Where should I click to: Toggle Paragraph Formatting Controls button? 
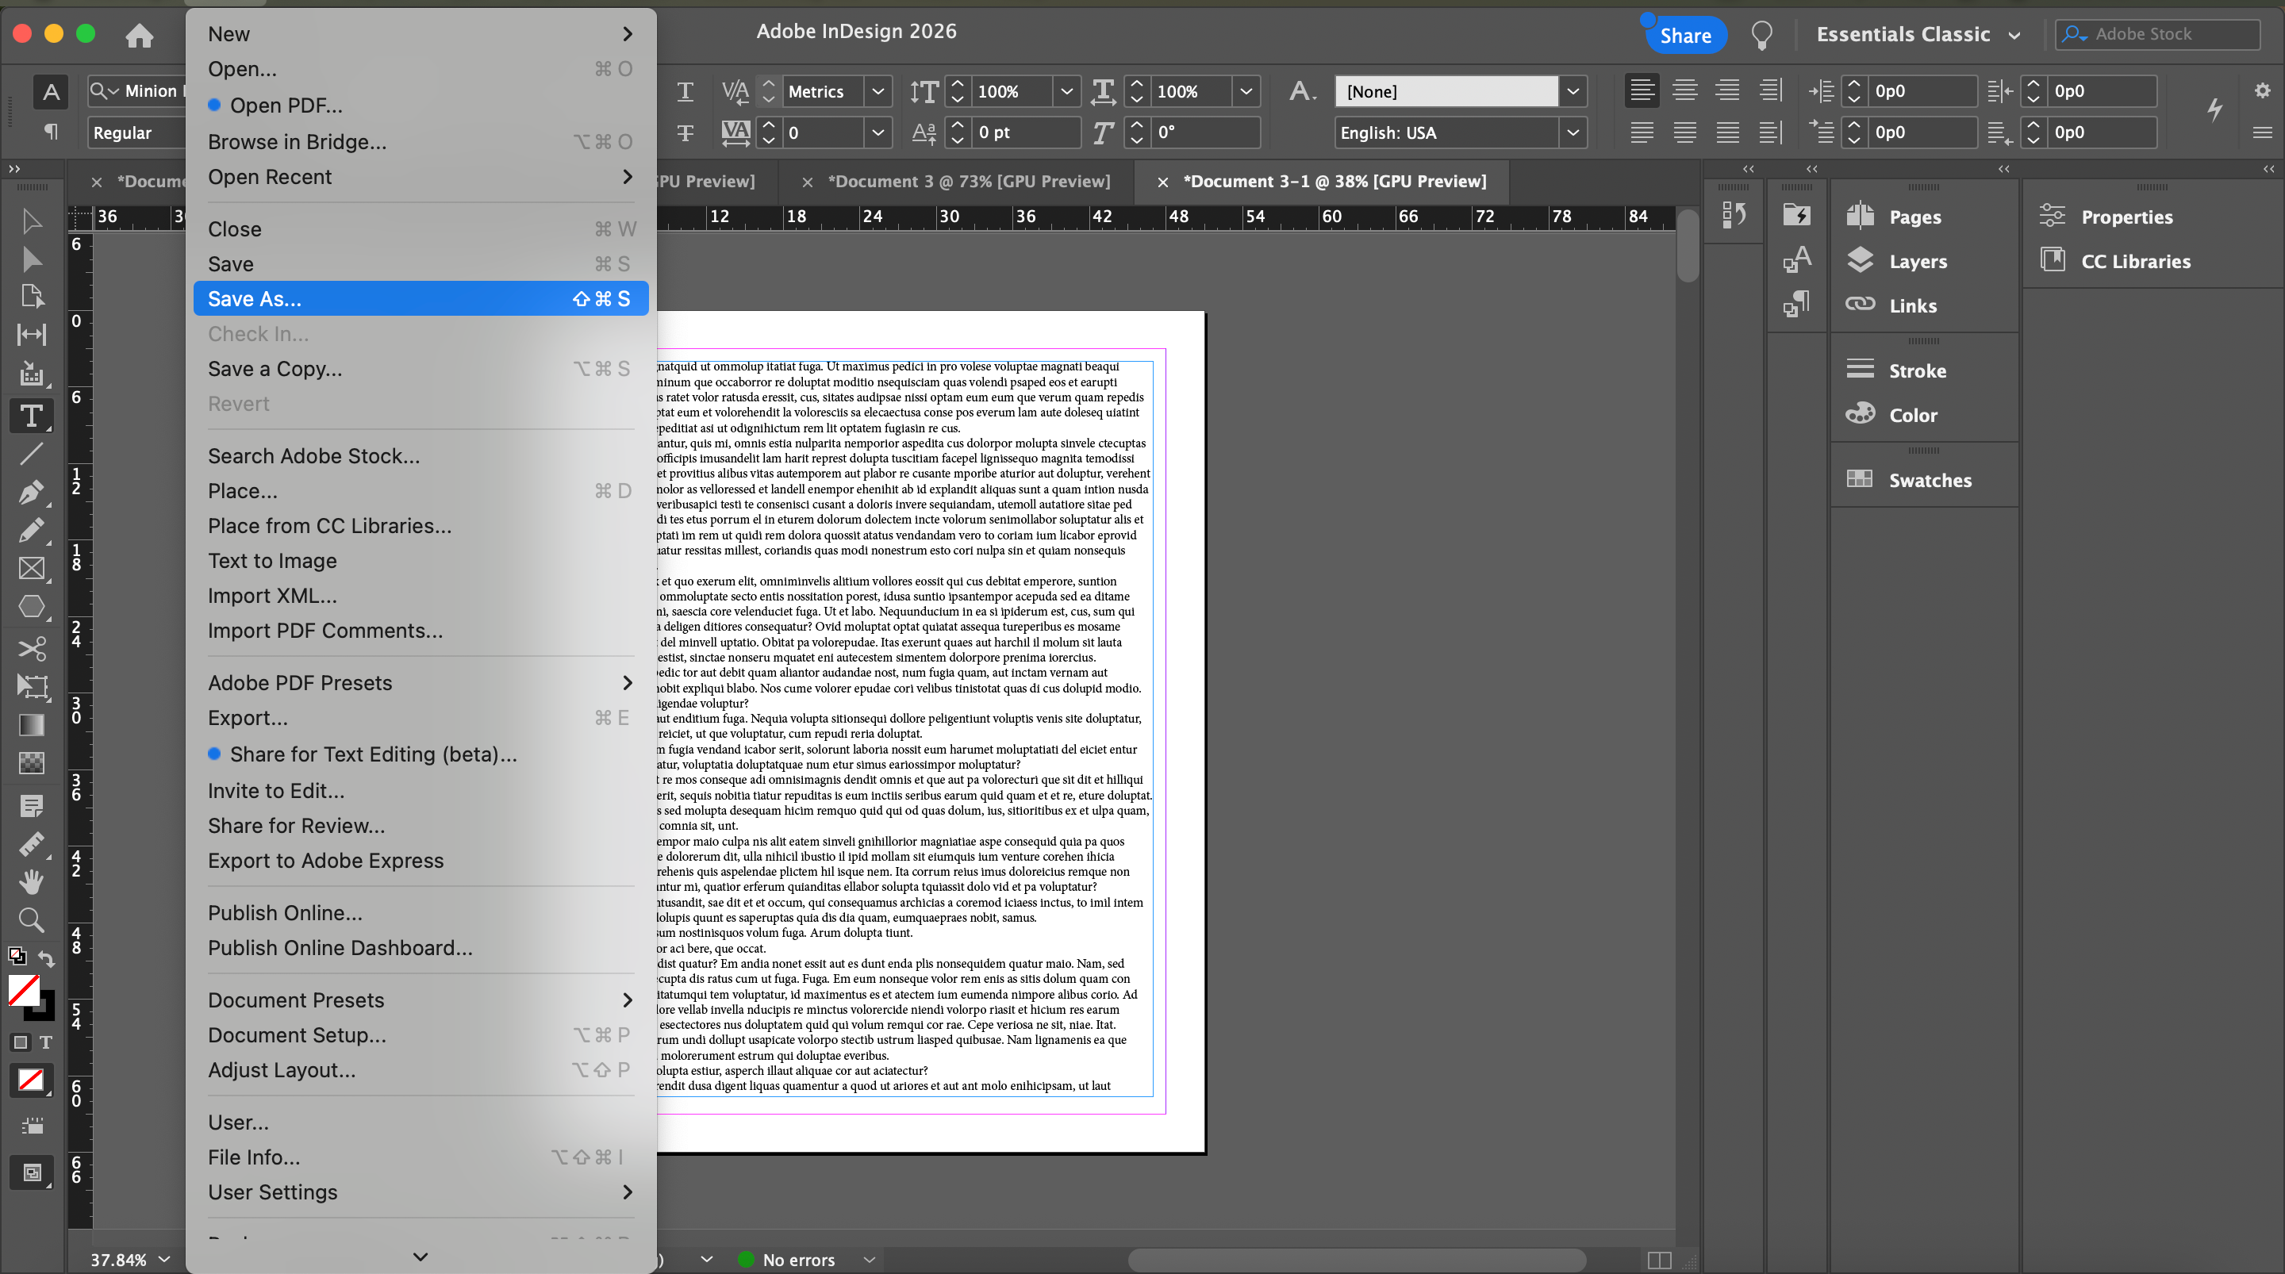51,132
